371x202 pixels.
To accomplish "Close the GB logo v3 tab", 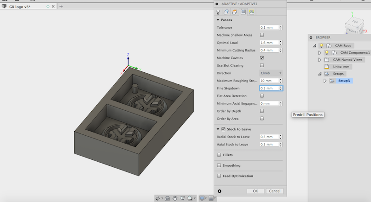I will tap(53, 6).
